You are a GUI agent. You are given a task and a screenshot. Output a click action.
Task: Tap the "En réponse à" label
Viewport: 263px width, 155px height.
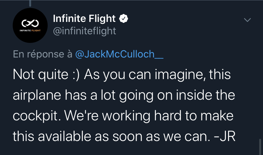point(43,54)
